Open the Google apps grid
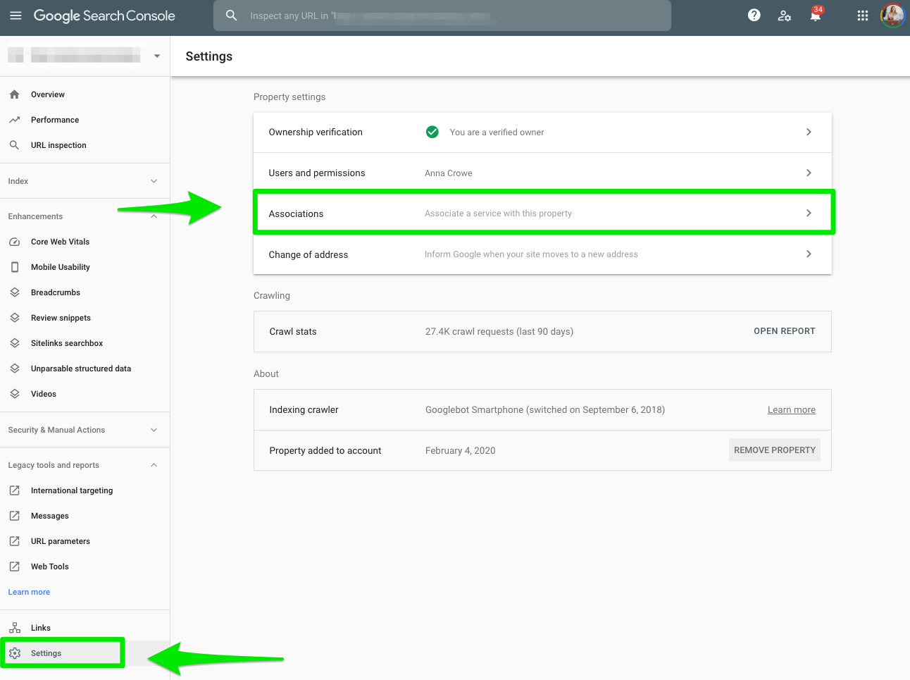The height and width of the screenshot is (680, 910). (x=863, y=16)
